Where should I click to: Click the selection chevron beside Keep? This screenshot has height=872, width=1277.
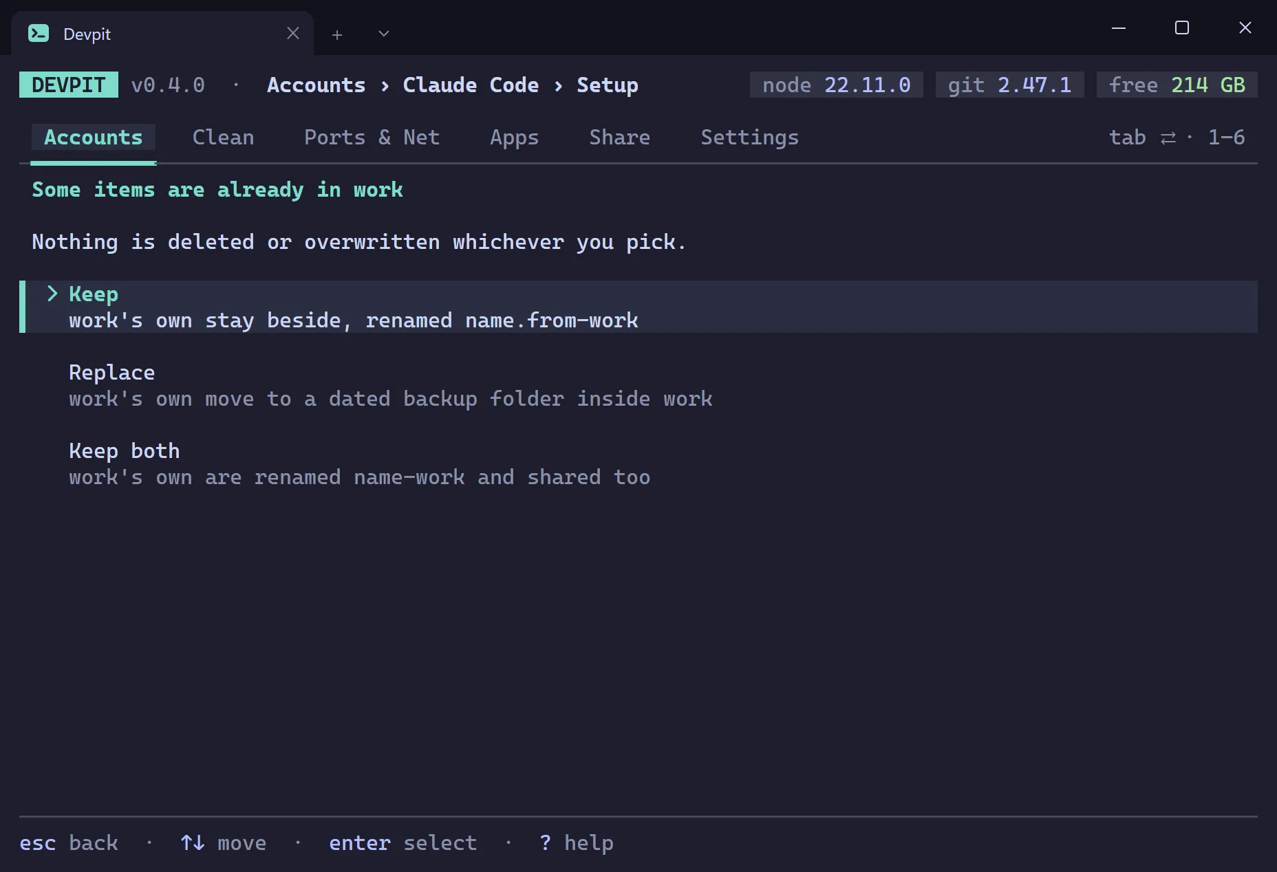(52, 294)
